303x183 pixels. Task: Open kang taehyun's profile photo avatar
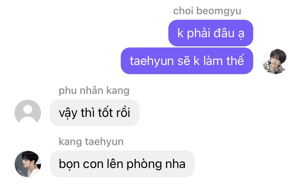[x=28, y=164]
